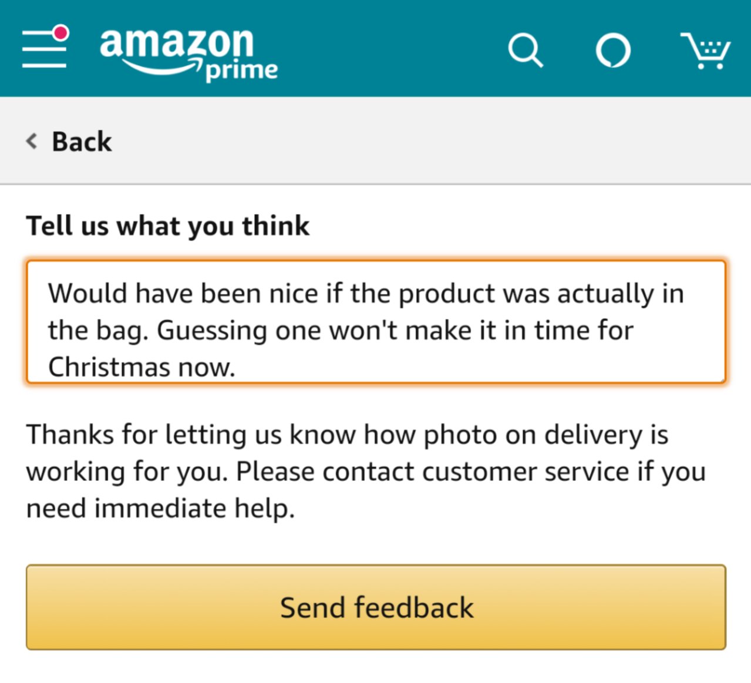Click the "Tell us what you think" heading
751x683 pixels.
tap(168, 226)
